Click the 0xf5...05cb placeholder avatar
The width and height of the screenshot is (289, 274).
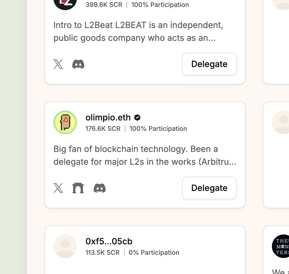tap(65, 246)
